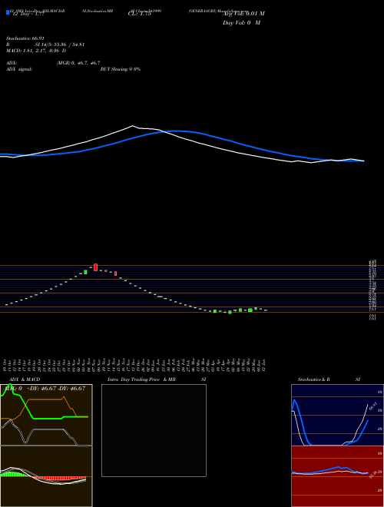The width and height of the screenshot is (384, 507).
Task: Click the 'MACD: 1.81, 2.17, -0.36' text
Action: (x=34, y=51)
